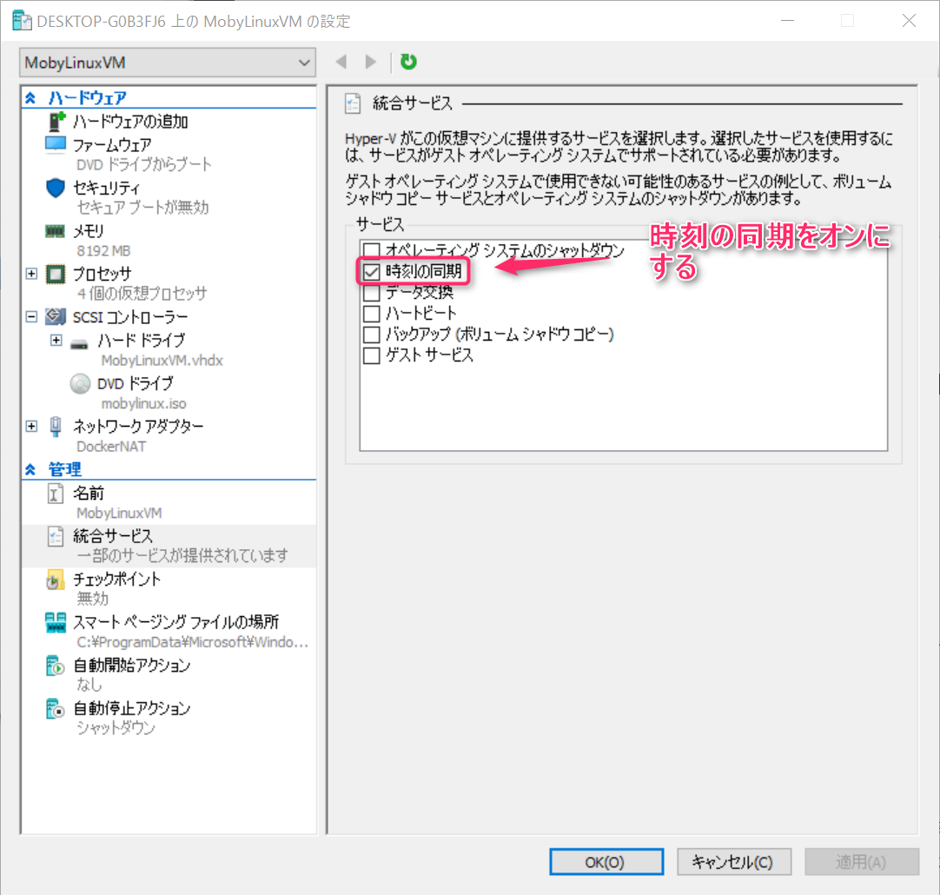Screen dimensions: 940x895
Task: Open the MobyLinuxVM virtual machine dropdown
Action: coord(168,63)
